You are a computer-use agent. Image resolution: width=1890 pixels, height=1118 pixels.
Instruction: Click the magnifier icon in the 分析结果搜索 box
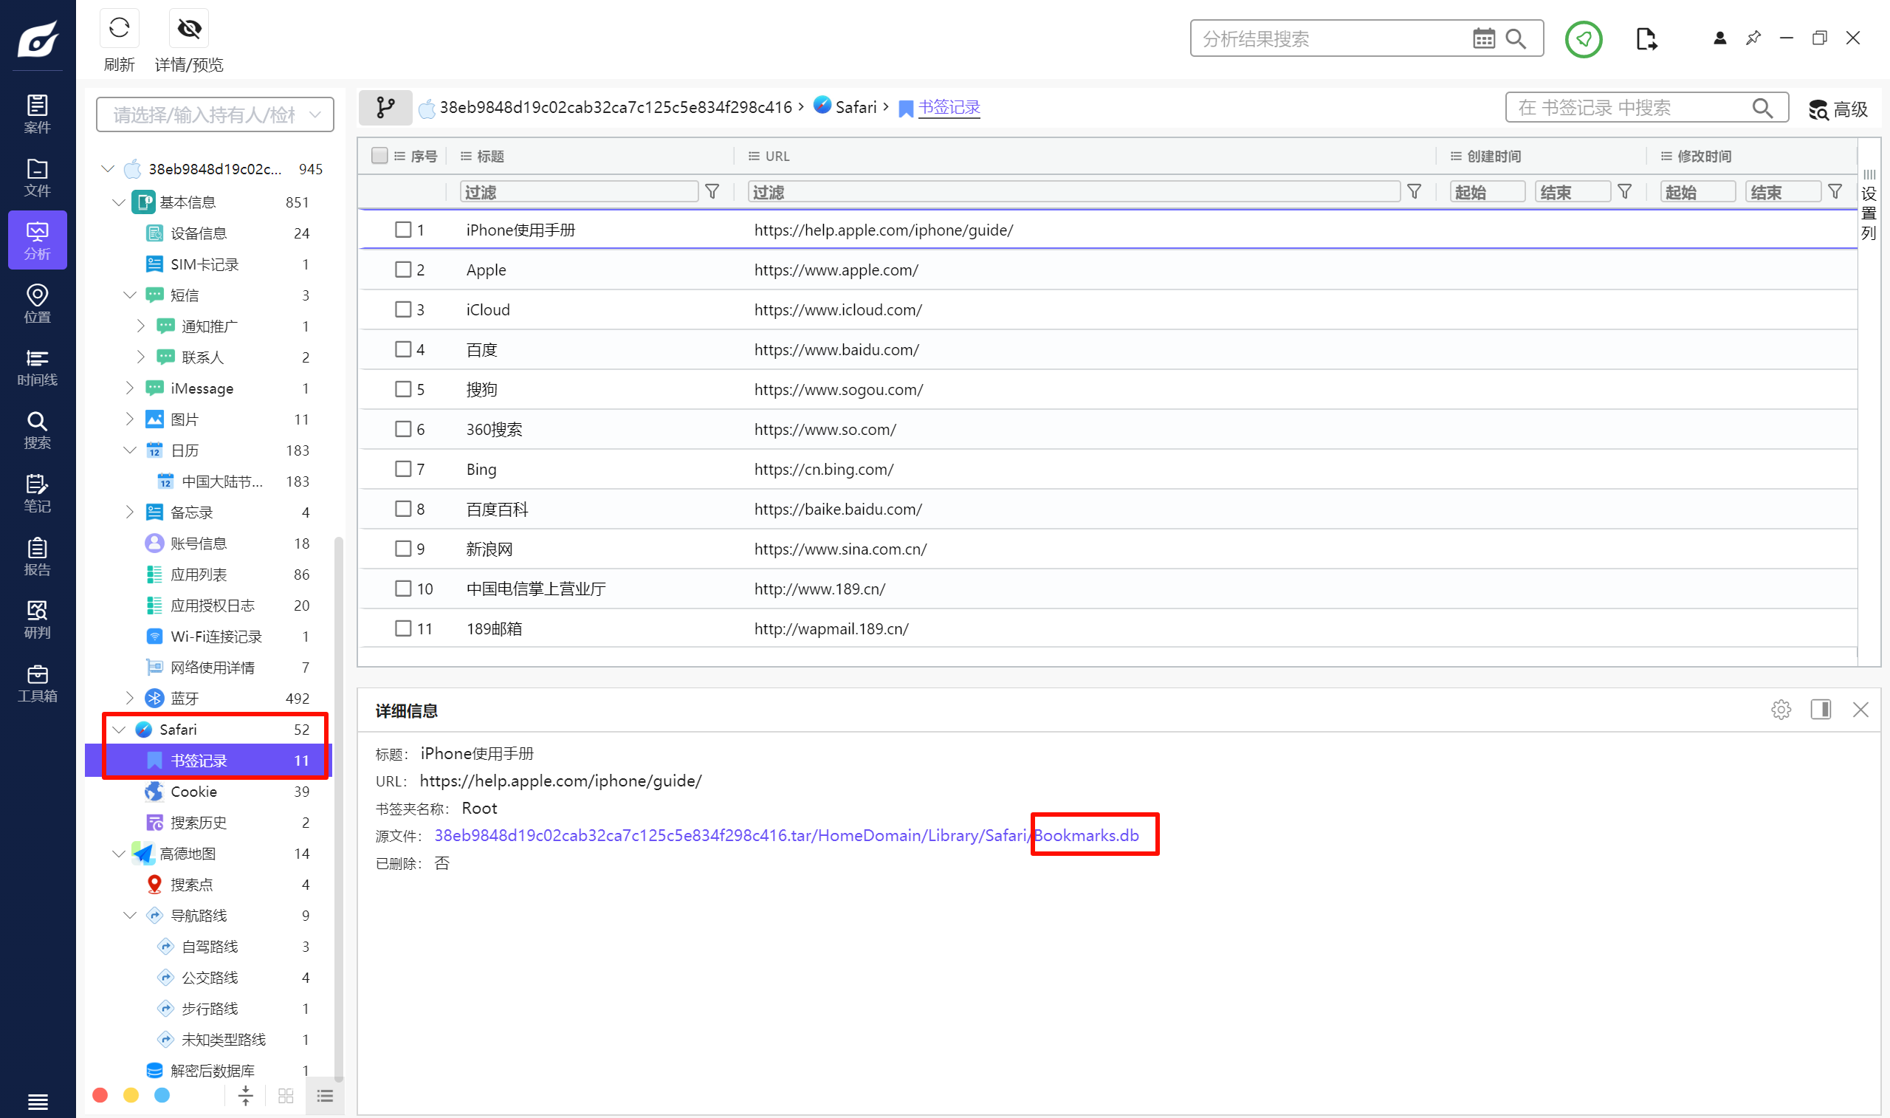coord(1516,38)
